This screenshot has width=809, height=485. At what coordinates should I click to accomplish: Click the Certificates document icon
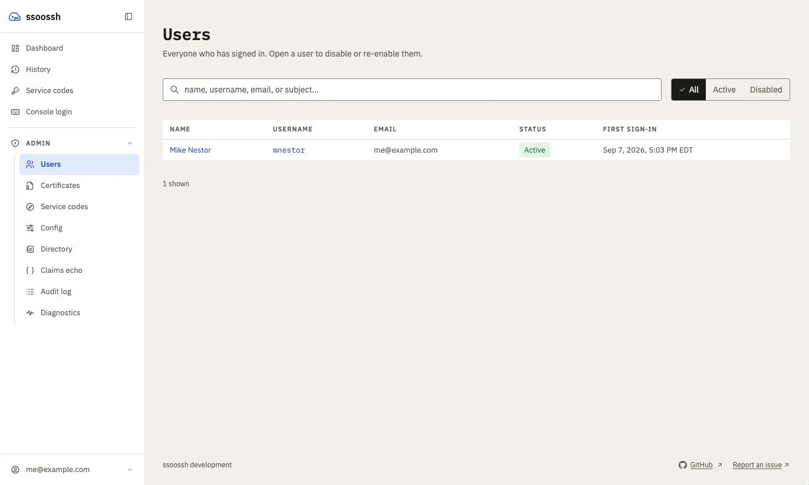[x=30, y=186]
